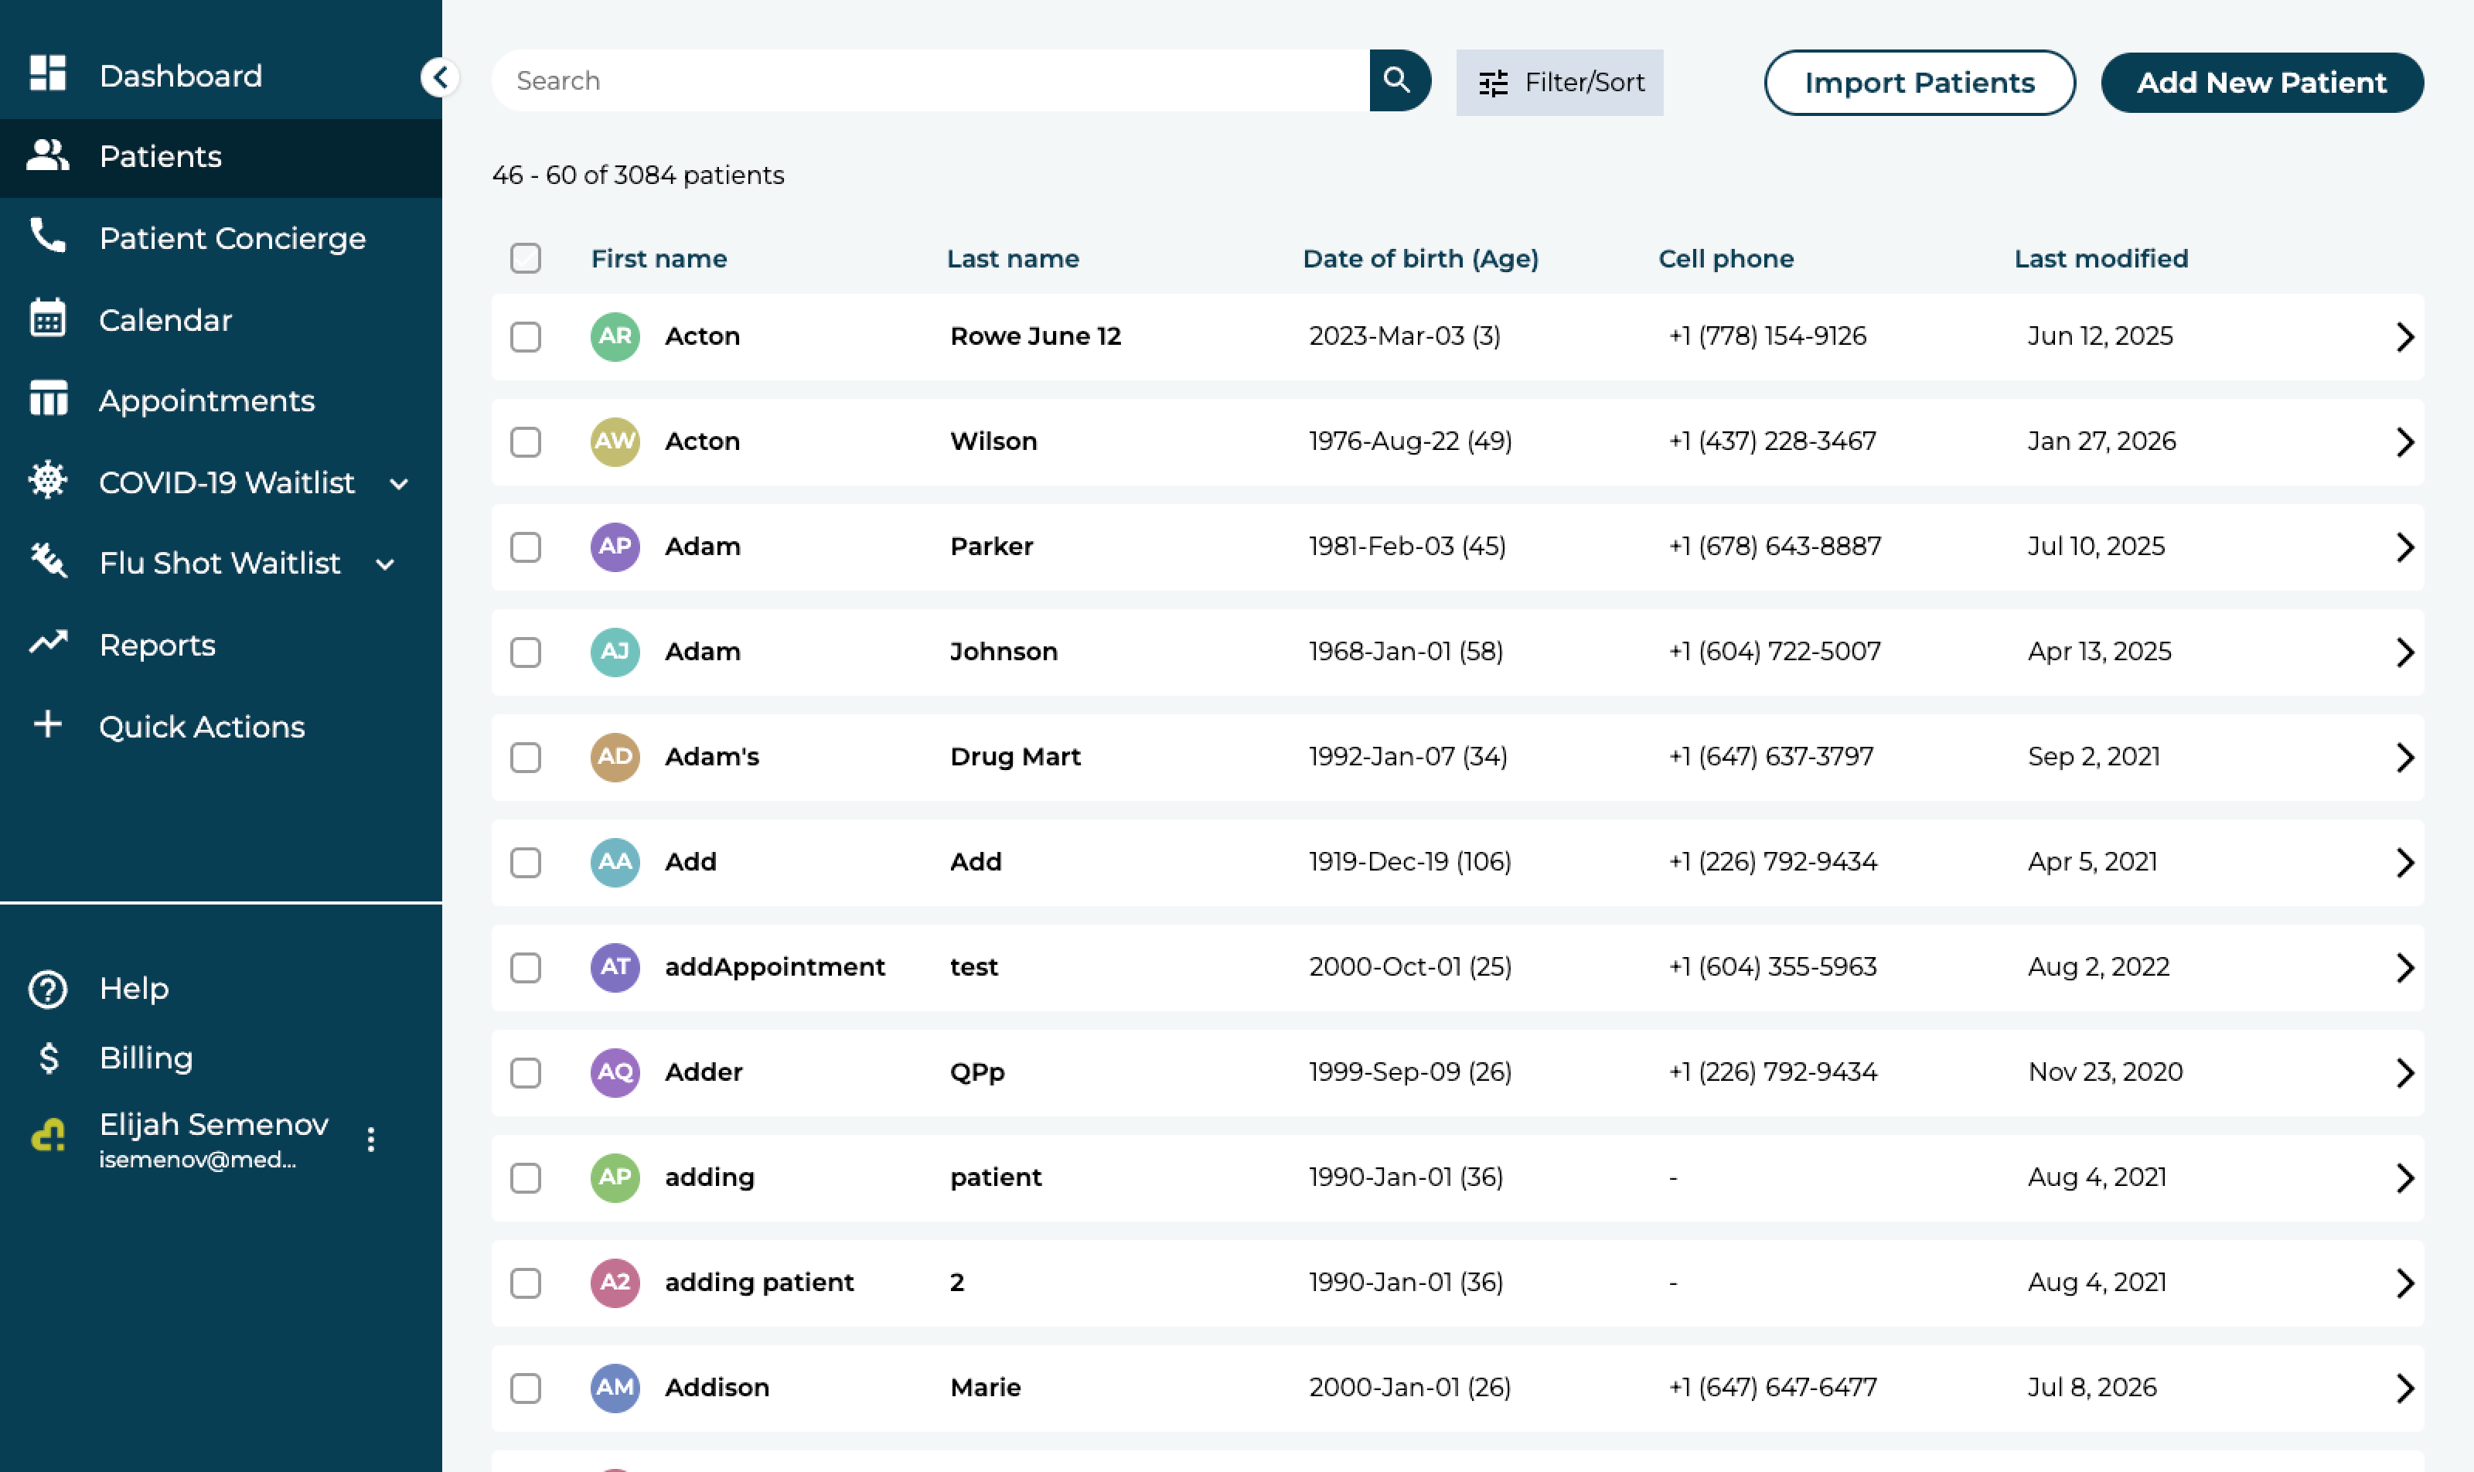Open the user menu three-dot icon
Viewport: 2474px width, 1472px height.
371,1140
